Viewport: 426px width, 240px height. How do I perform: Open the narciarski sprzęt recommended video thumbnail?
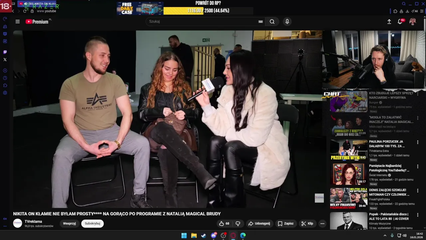pyautogui.click(x=348, y=101)
